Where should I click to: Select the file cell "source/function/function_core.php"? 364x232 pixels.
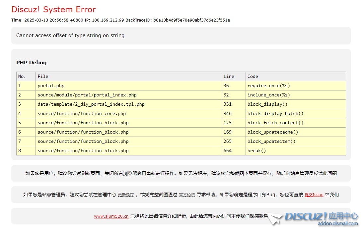[129, 114]
